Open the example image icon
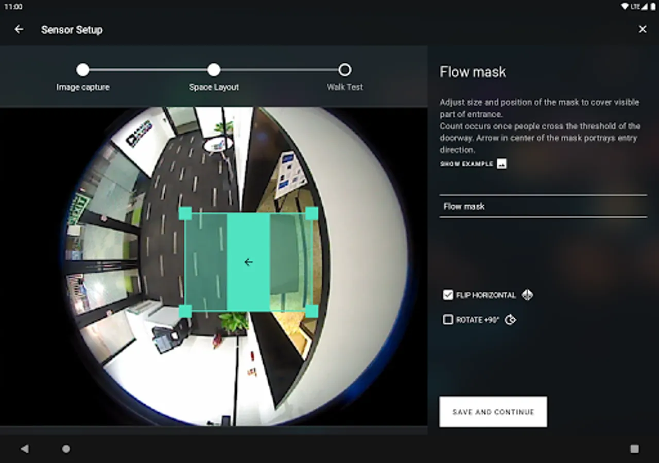This screenshot has width=659, height=463. [x=501, y=164]
